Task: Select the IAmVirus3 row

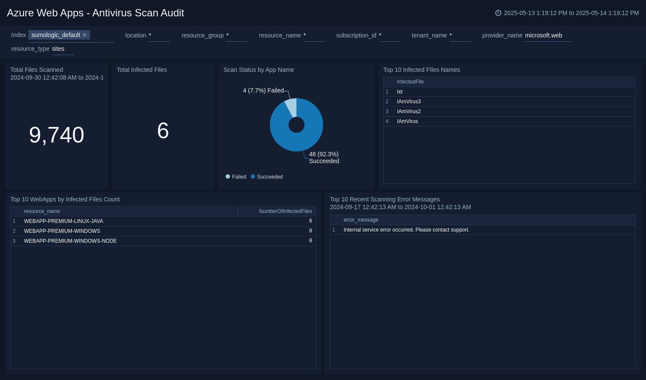Action: [509, 102]
